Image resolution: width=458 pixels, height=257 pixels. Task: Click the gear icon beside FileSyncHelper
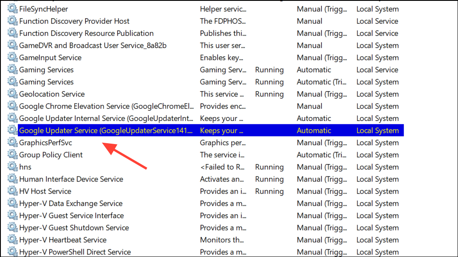pos(13,9)
